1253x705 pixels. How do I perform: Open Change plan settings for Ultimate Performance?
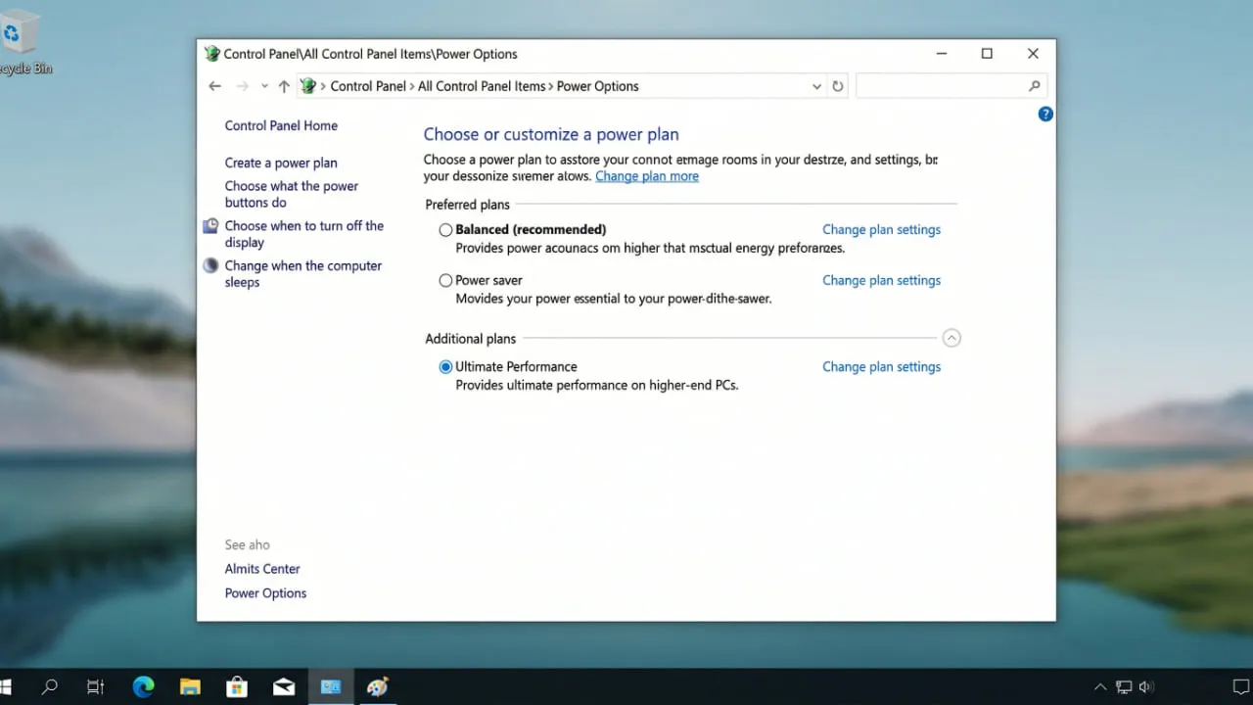coord(881,366)
